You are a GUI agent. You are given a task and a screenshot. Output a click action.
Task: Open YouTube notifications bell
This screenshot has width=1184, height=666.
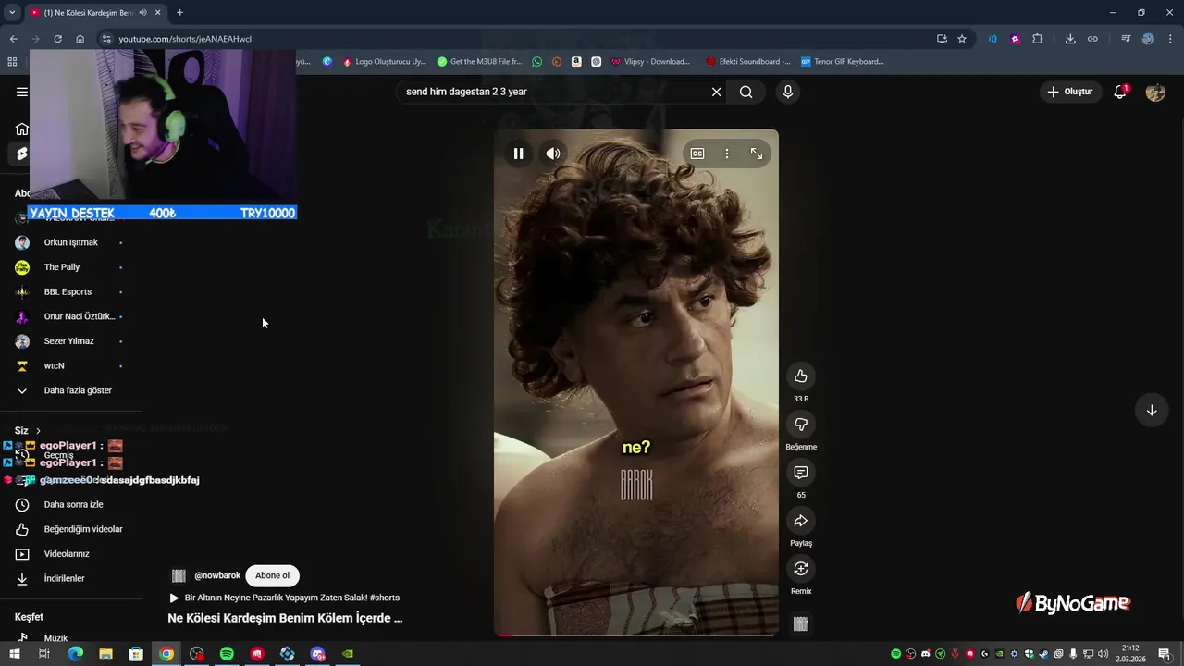click(x=1120, y=92)
